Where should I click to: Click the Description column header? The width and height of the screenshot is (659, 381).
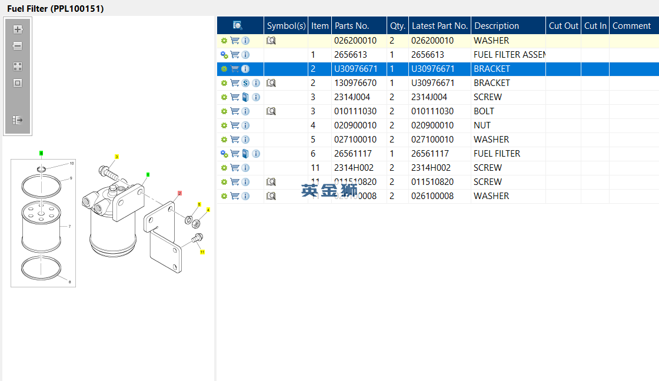(x=497, y=25)
